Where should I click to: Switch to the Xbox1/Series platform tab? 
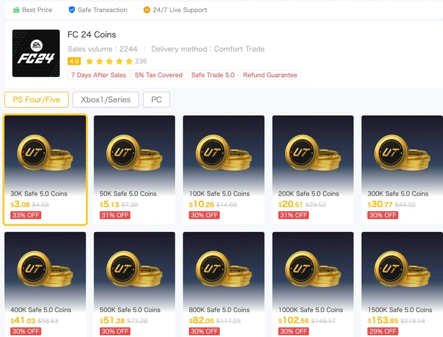click(x=106, y=100)
